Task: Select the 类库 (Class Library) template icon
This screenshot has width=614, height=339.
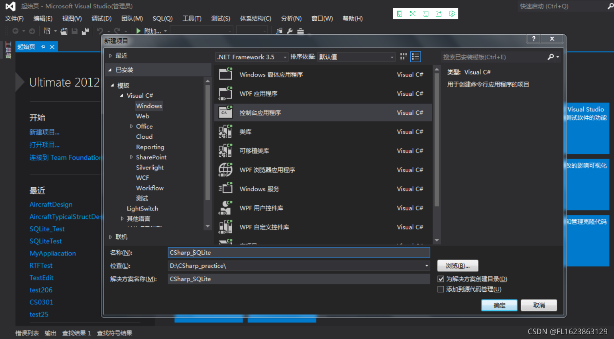Action: [225, 131]
